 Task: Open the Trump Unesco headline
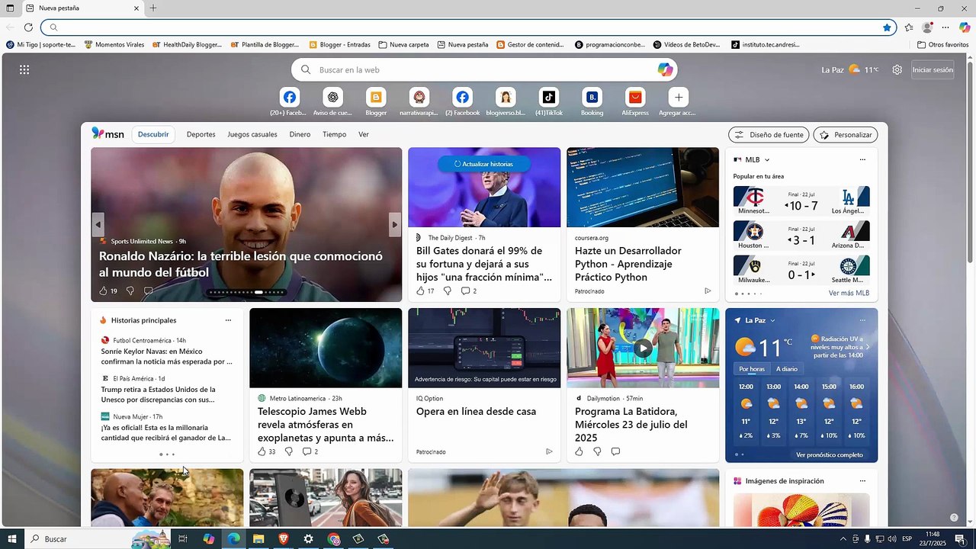pyautogui.click(x=159, y=394)
